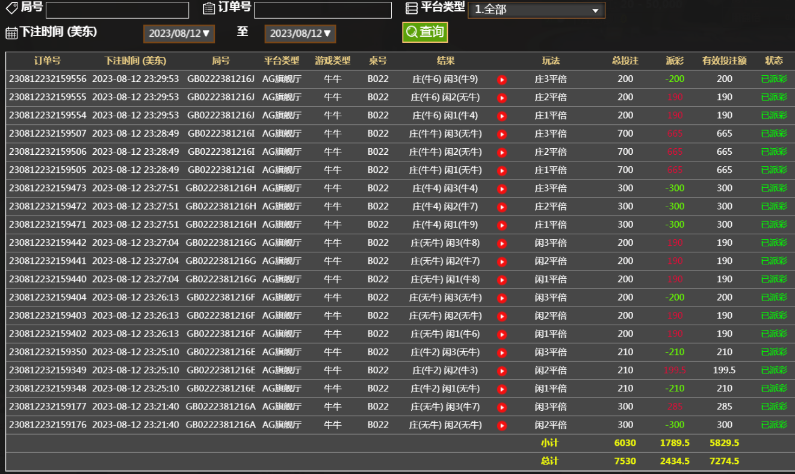Play video replay for order 230812232159350

[502, 352]
